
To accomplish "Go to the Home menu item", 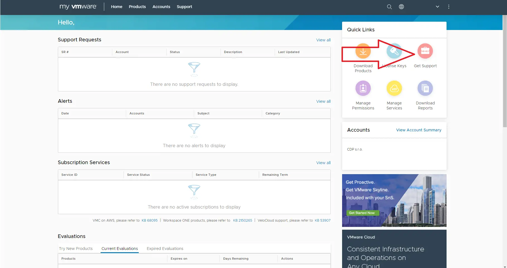I will pos(116,7).
